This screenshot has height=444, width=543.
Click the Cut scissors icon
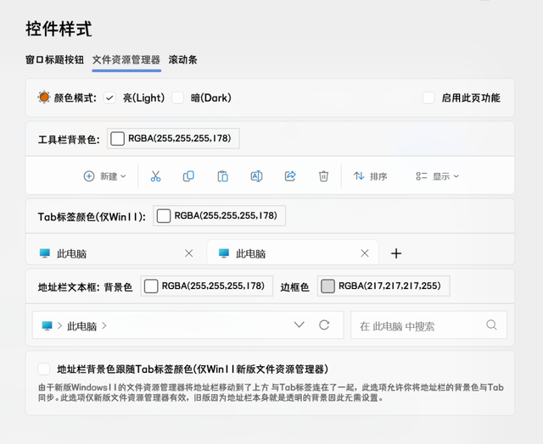[x=155, y=176]
